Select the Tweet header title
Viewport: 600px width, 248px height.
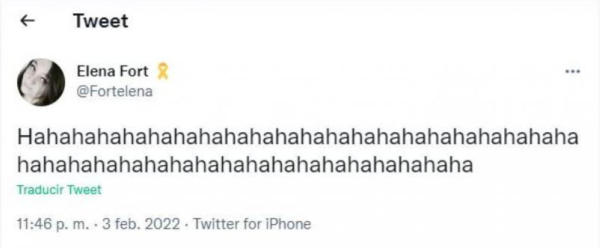(x=101, y=21)
